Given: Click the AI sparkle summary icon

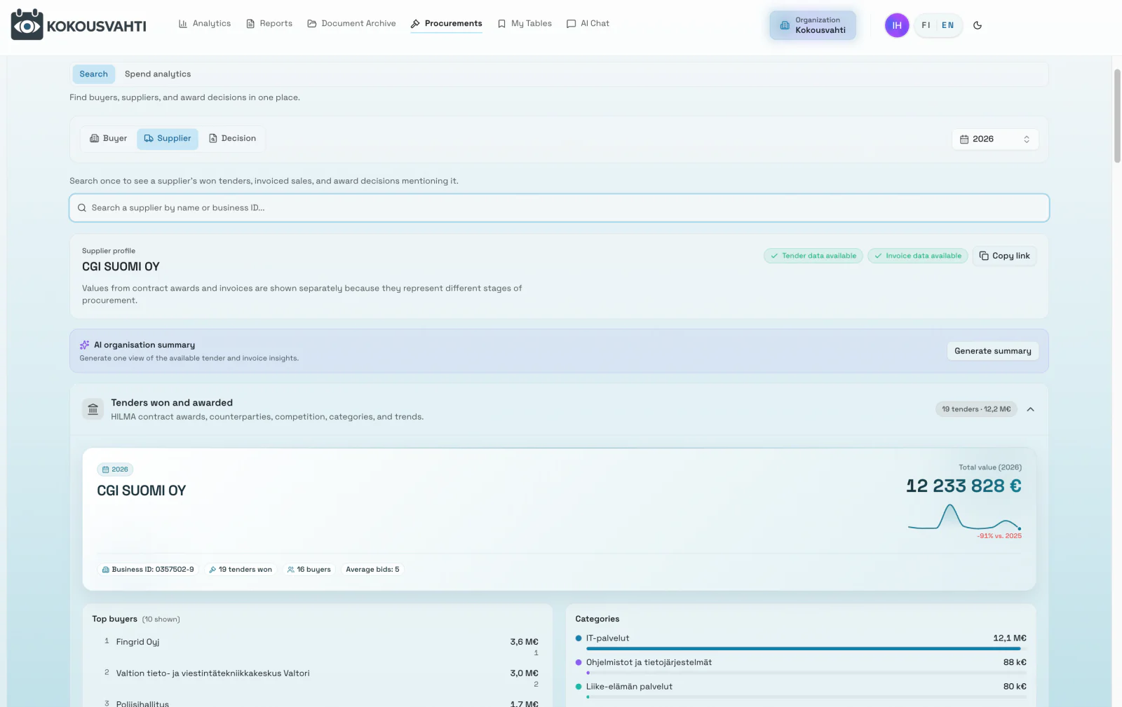Looking at the screenshot, I should pos(84,345).
